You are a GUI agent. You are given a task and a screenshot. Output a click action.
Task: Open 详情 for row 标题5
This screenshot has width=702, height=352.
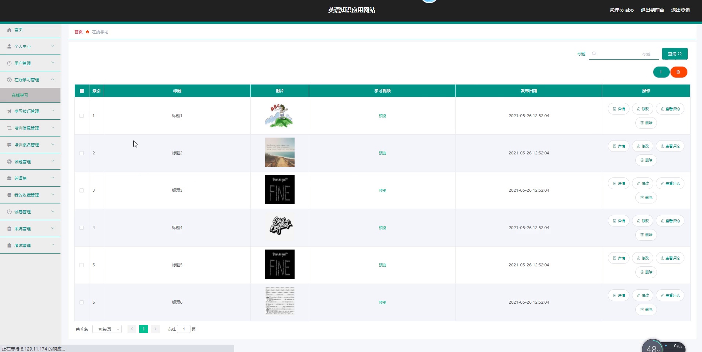click(x=619, y=258)
